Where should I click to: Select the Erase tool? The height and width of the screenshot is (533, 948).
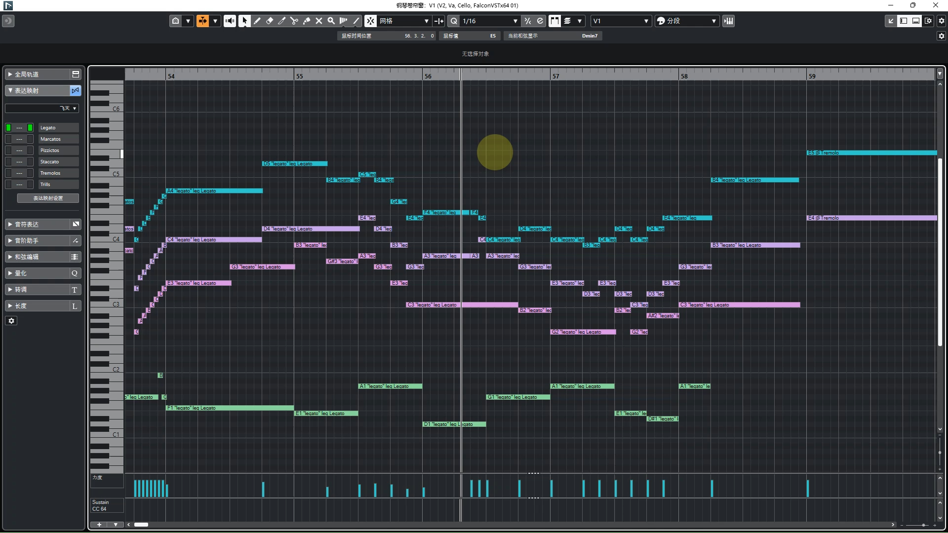270,21
